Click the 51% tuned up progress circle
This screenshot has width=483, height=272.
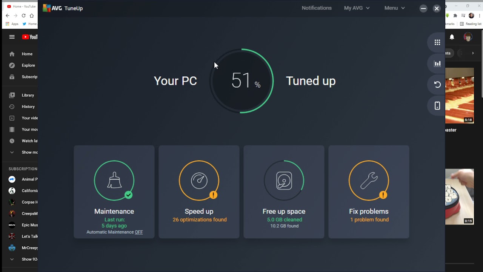click(241, 81)
